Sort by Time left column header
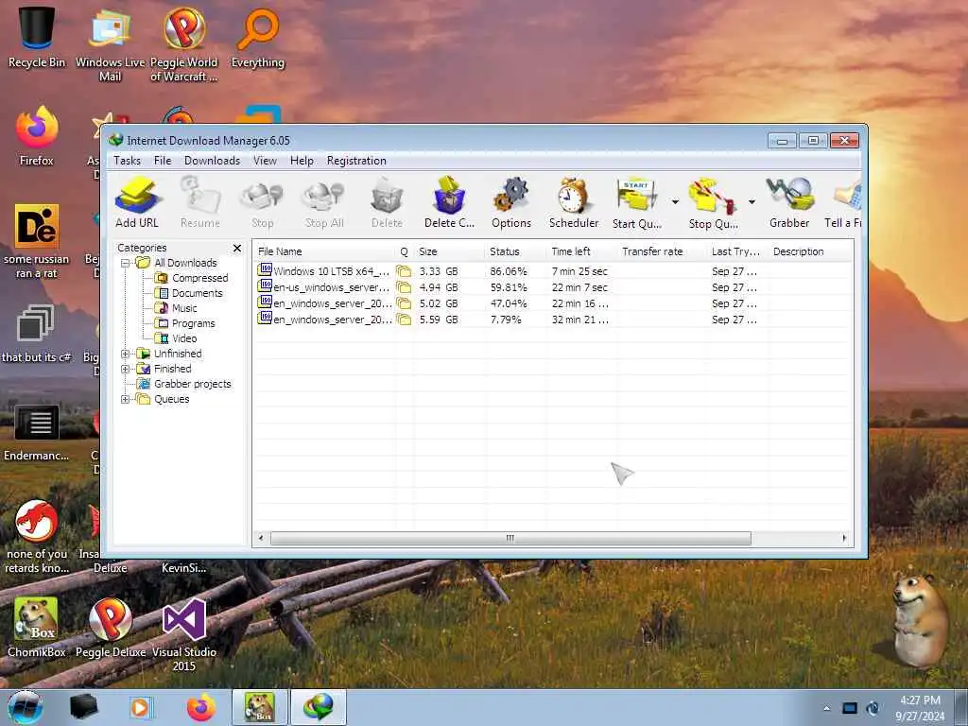Image resolution: width=968 pixels, height=726 pixels. (581, 251)
